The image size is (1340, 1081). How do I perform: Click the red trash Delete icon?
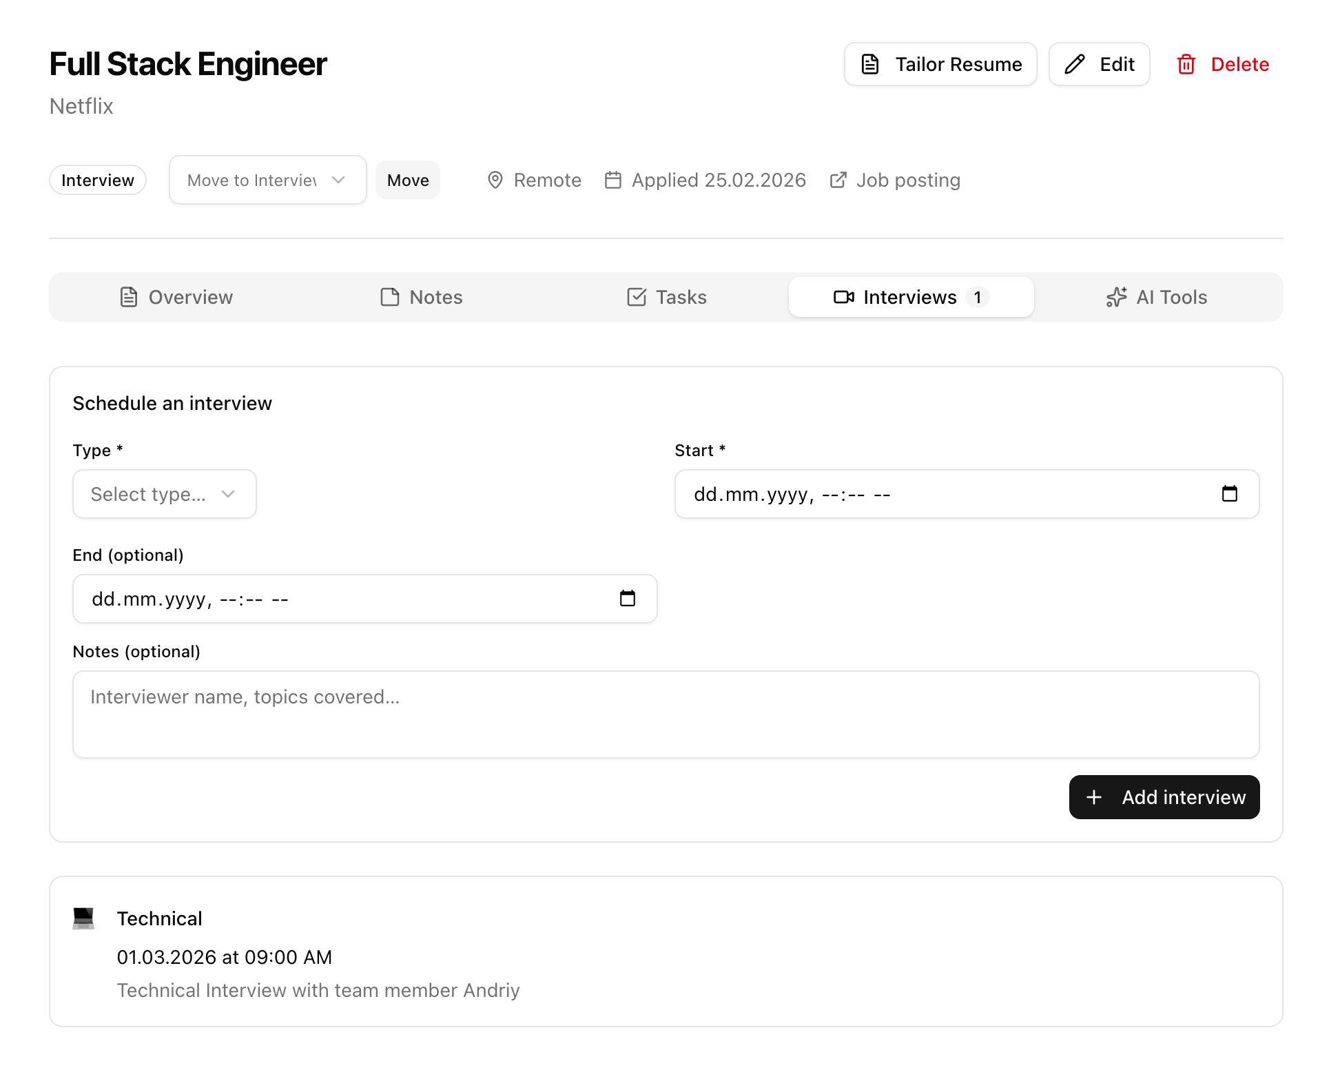click(1186, 64)
